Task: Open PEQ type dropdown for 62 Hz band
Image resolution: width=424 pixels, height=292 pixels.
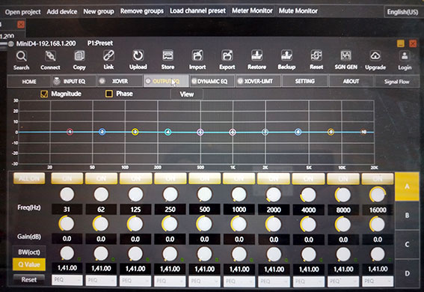Action: 102,281
